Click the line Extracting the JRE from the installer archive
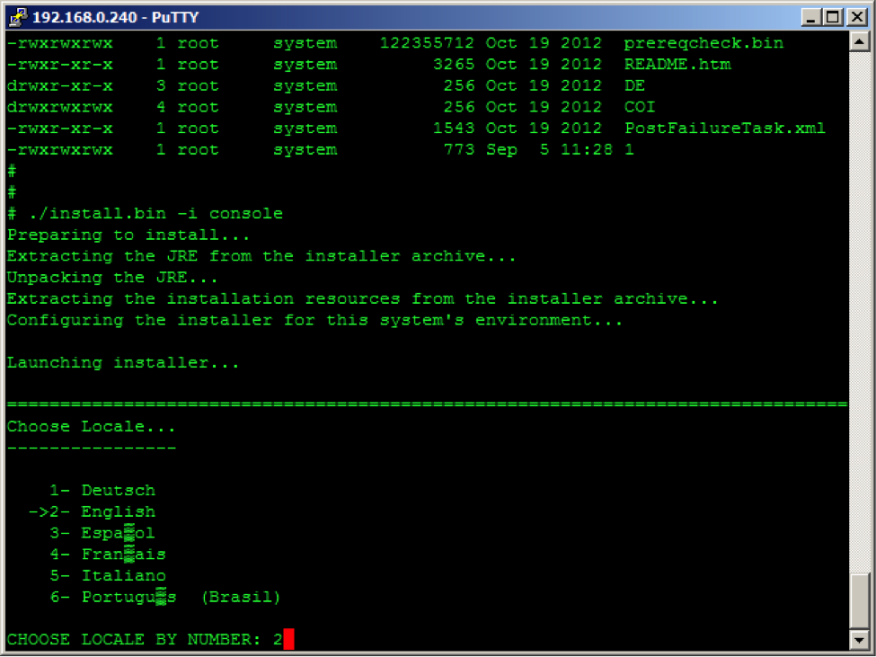Viewport: 876px width, 657px height. 261,256
